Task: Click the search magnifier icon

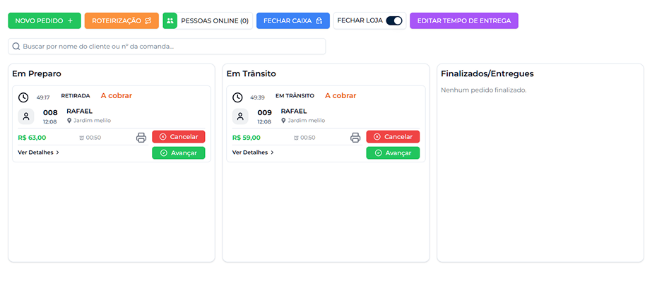Action: 16,47
